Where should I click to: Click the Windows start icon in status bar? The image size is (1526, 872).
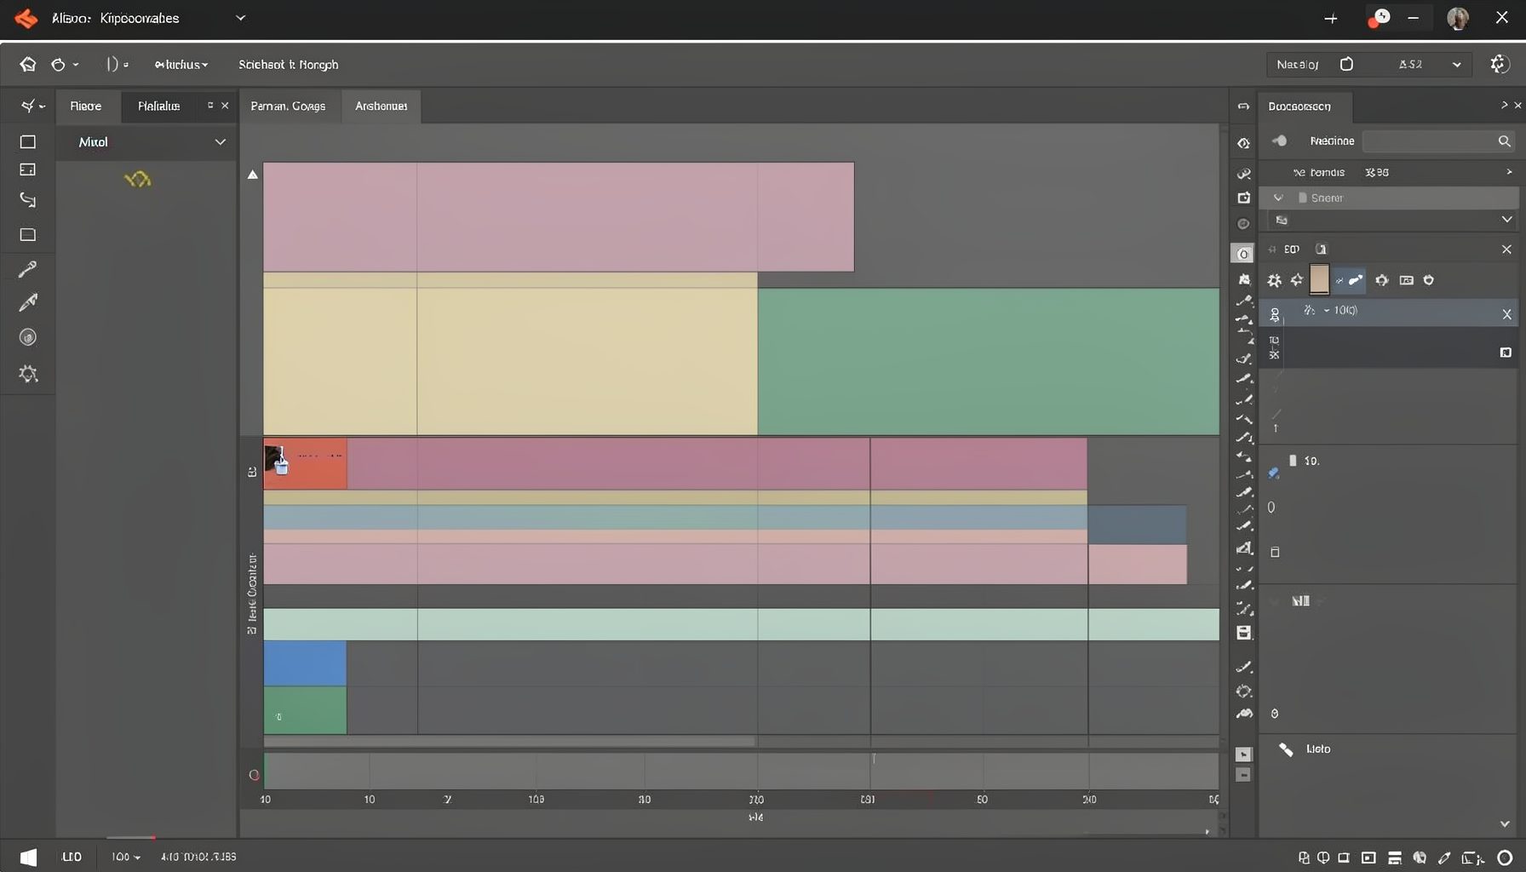(28, 857)
